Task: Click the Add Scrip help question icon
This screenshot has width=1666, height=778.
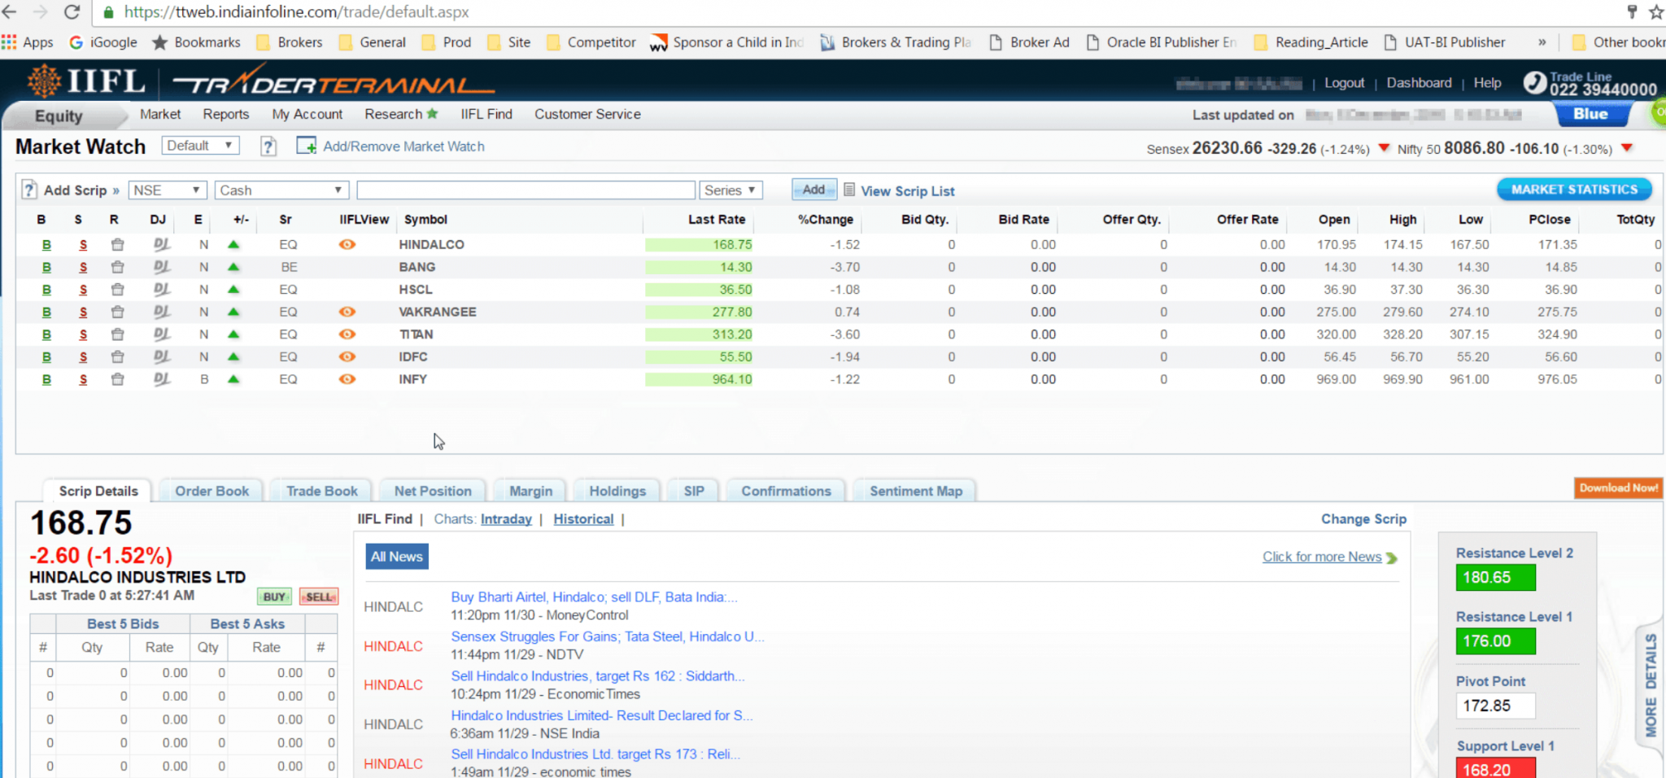Action: click(29, 190)
